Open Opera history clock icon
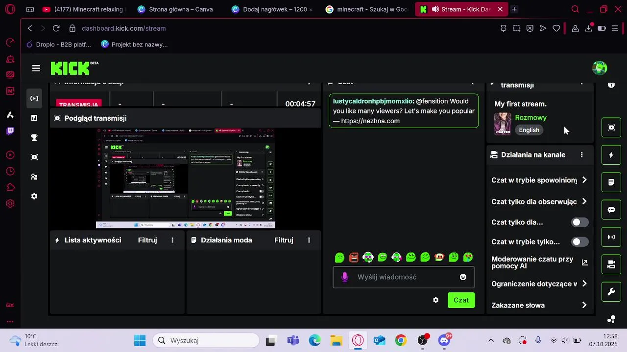 point(10,172)
